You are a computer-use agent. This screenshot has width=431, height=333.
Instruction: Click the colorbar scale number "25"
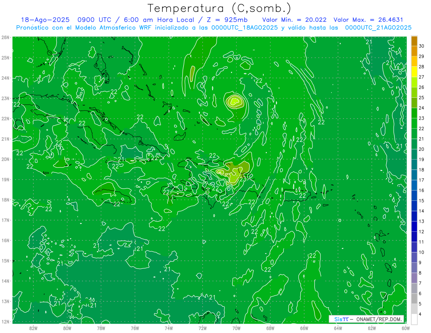pyautogui.click(x=422, y=97)
